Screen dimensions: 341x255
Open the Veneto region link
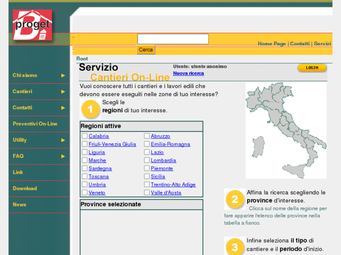point(97,192)
